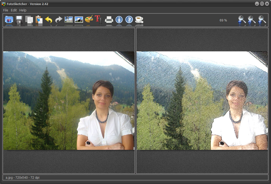Click the grey redo arrow
Image resolution: width=271 pixels, height=184 pixels.
pos(59,20)
